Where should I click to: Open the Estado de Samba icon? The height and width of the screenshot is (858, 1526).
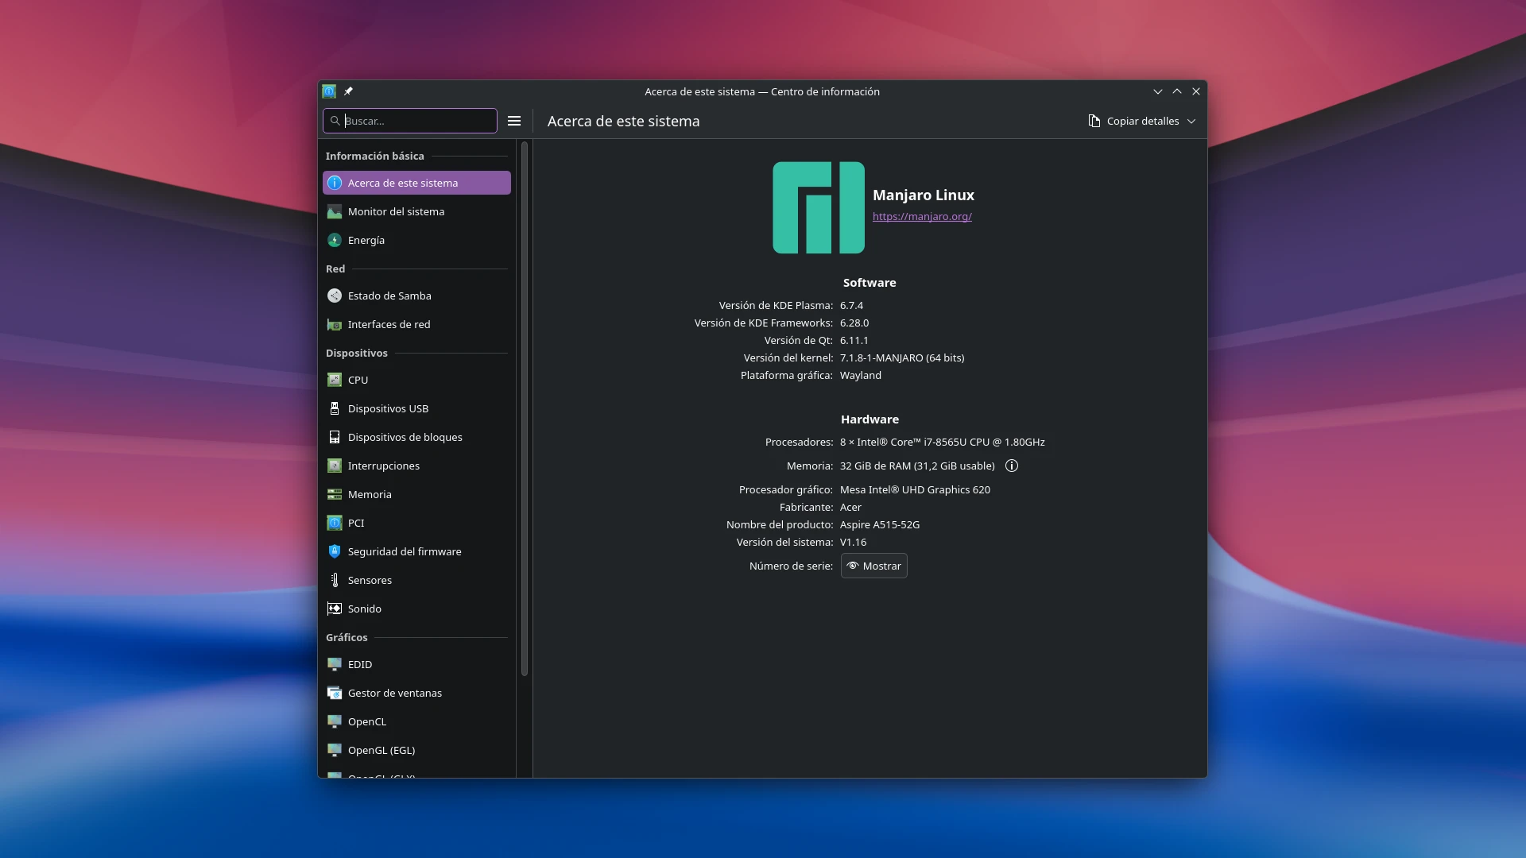coord(335,296)
